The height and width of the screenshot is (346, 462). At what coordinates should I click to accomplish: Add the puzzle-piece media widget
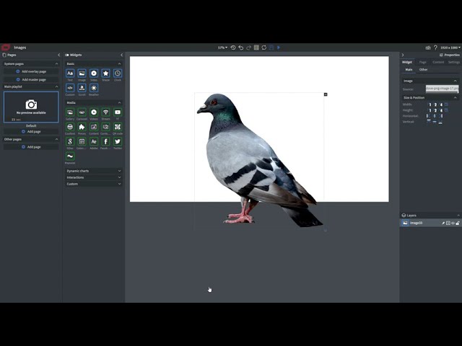[82, 127]
